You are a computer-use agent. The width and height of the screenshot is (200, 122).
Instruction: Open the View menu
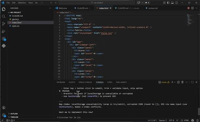coord(31,3)
